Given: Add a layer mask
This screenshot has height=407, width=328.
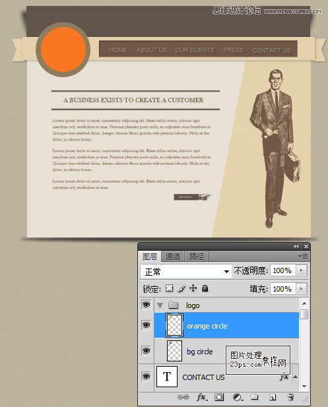Looking at the screenshot, I should 219,397.
